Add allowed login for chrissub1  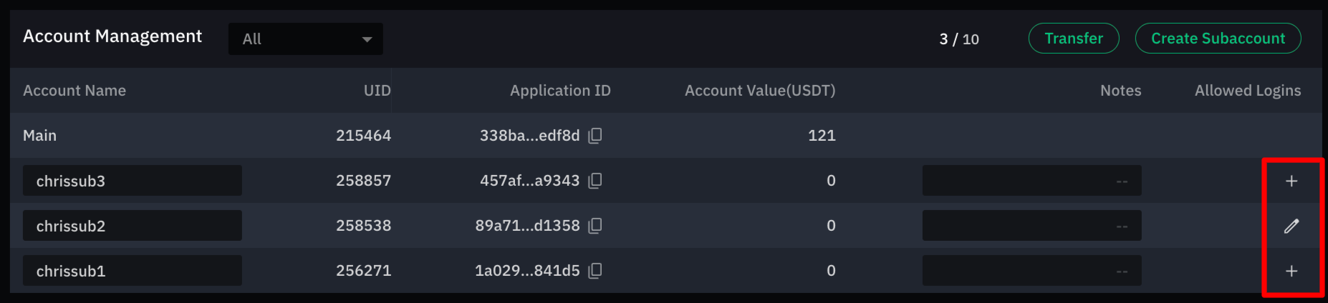coord(1291,271)
